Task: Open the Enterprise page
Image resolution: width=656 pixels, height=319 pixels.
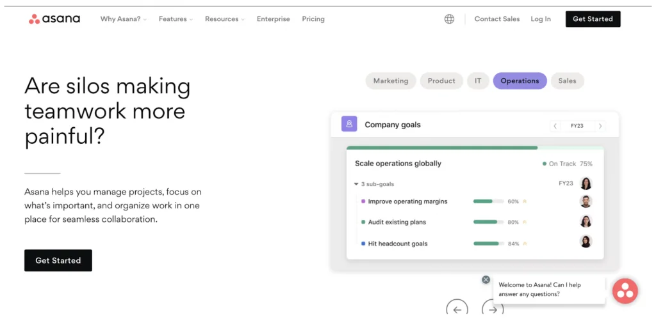Action: coord(273,19)
